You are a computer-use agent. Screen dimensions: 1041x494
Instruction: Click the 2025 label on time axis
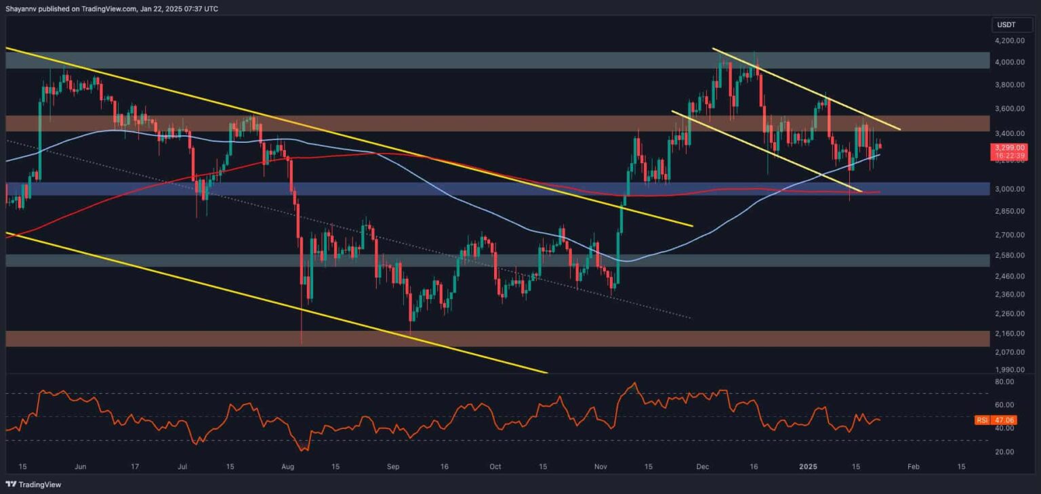pos(807,466)
